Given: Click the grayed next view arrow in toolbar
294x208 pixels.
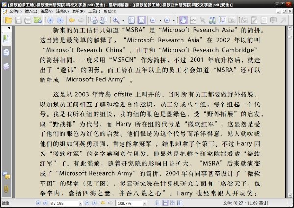Looking at the screenshot, I should click(81, 20).
